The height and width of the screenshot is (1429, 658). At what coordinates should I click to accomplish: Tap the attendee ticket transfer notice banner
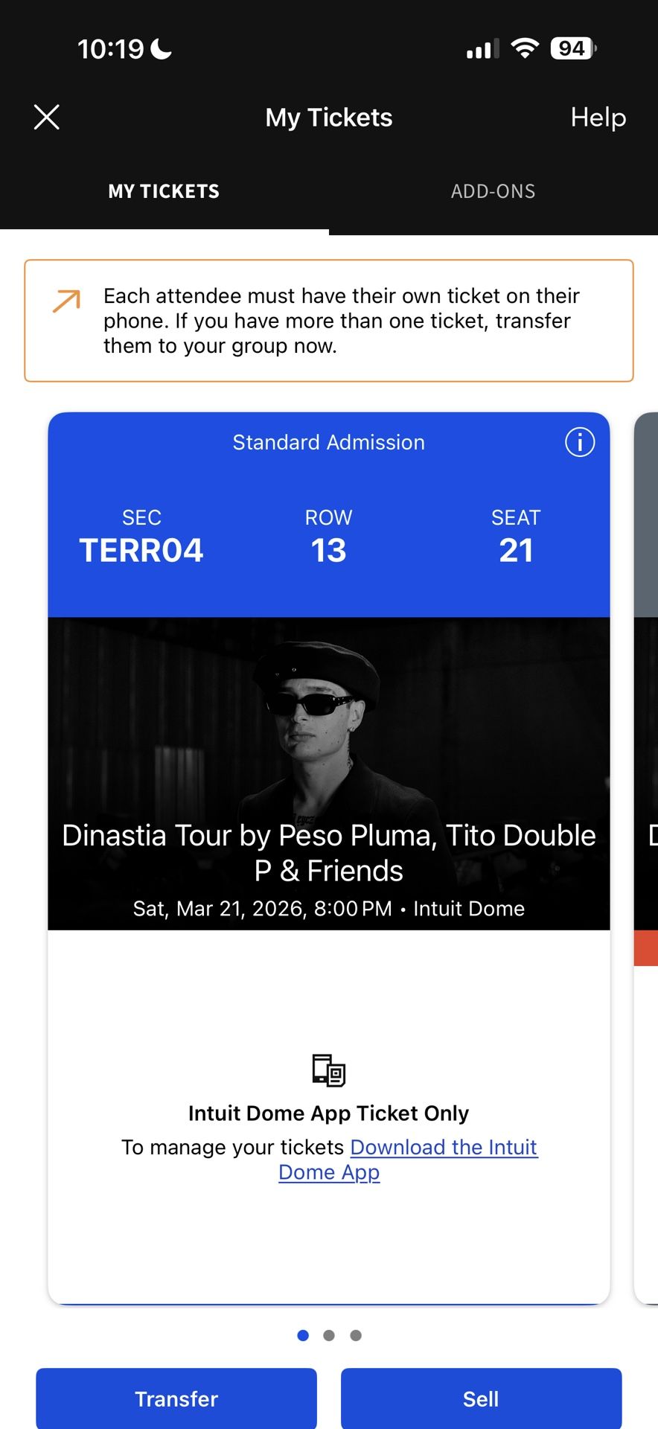pyautogui.click(x=329, y=321)
